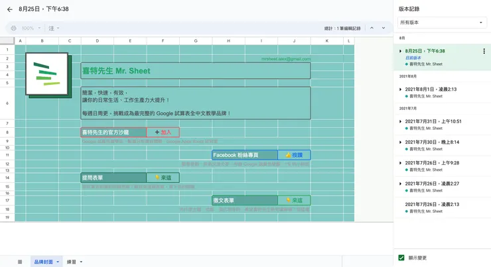Click the print icon in toolbar

pos(13,28)
